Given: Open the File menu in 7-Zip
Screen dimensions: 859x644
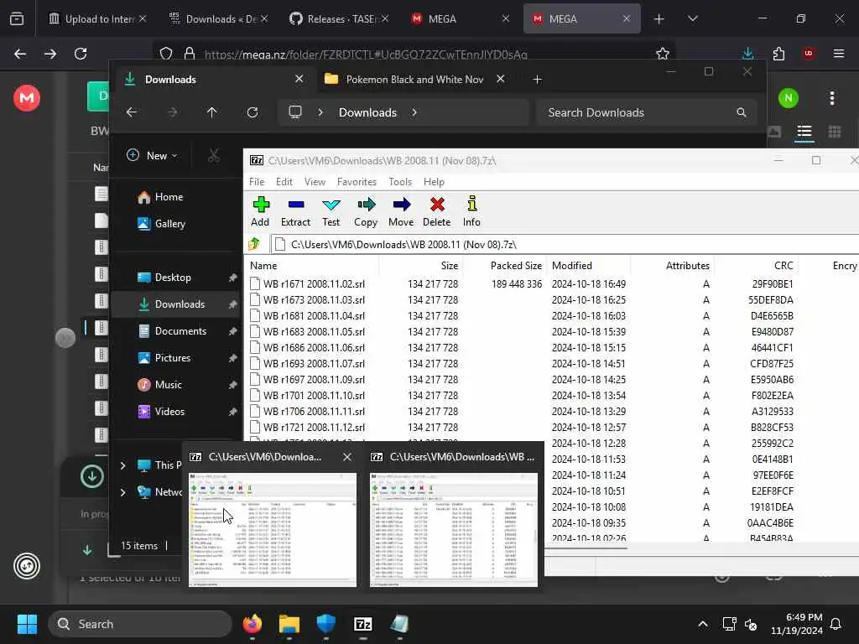Looking at the screenshot, I should [x=257, y=182].
